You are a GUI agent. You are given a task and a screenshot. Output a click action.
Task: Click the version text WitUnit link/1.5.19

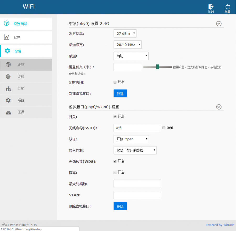point(24,225)
